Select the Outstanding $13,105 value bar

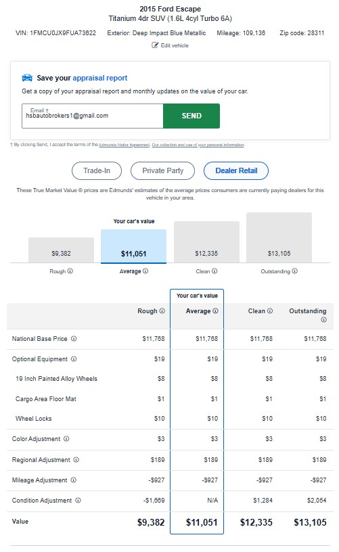pyautogui.click(x=279, y=237)
